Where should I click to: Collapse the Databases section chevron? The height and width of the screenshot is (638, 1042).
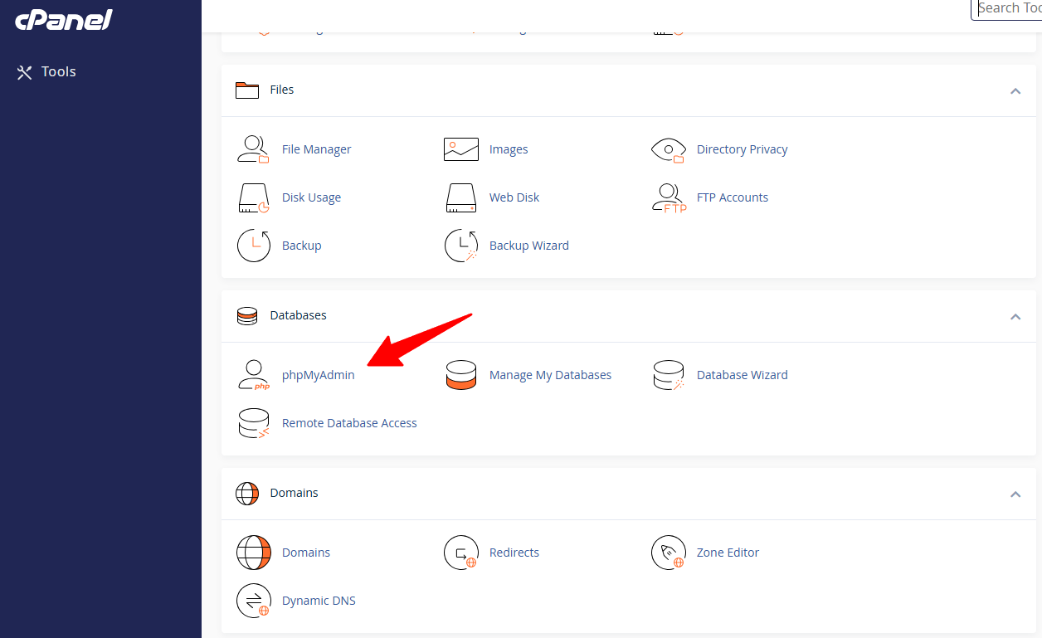pos(1015,316)
